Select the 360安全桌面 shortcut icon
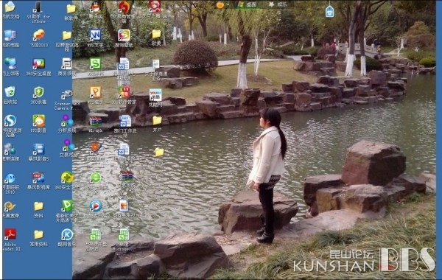This screenshot has width=442, height=280. (x=38, y=63)
